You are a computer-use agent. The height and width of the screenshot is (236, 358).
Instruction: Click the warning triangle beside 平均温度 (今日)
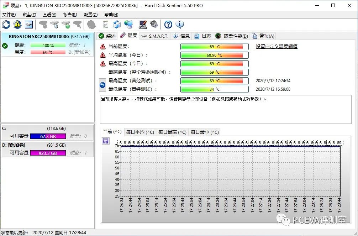pyautogui.click(x=103, y=55)
